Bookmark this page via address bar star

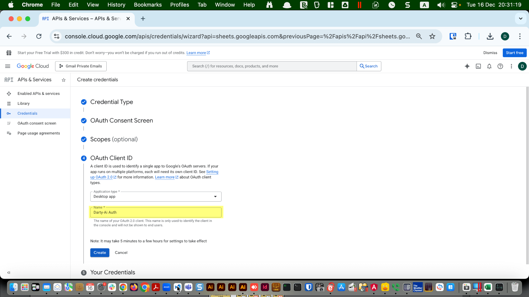(432, 36)
